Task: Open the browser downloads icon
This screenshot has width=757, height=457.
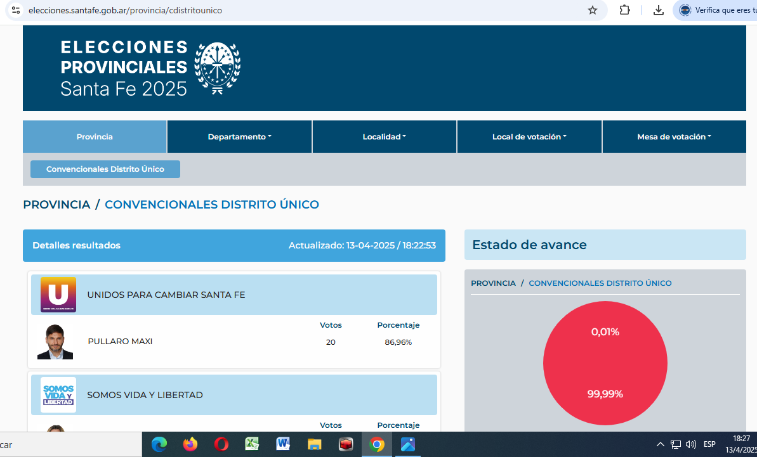Action: tap(659, 10)
